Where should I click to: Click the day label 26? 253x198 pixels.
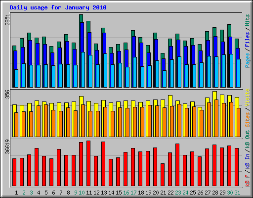tap(200, 193)
